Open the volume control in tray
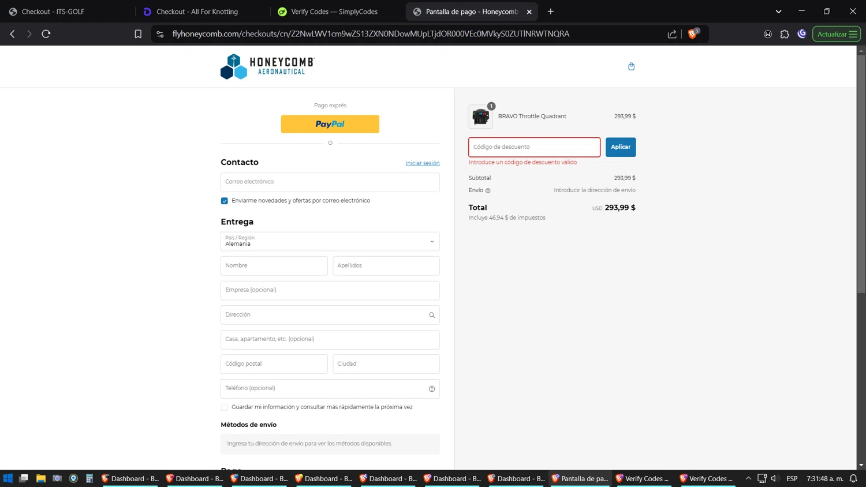The image size is (866, 487). 775,478
